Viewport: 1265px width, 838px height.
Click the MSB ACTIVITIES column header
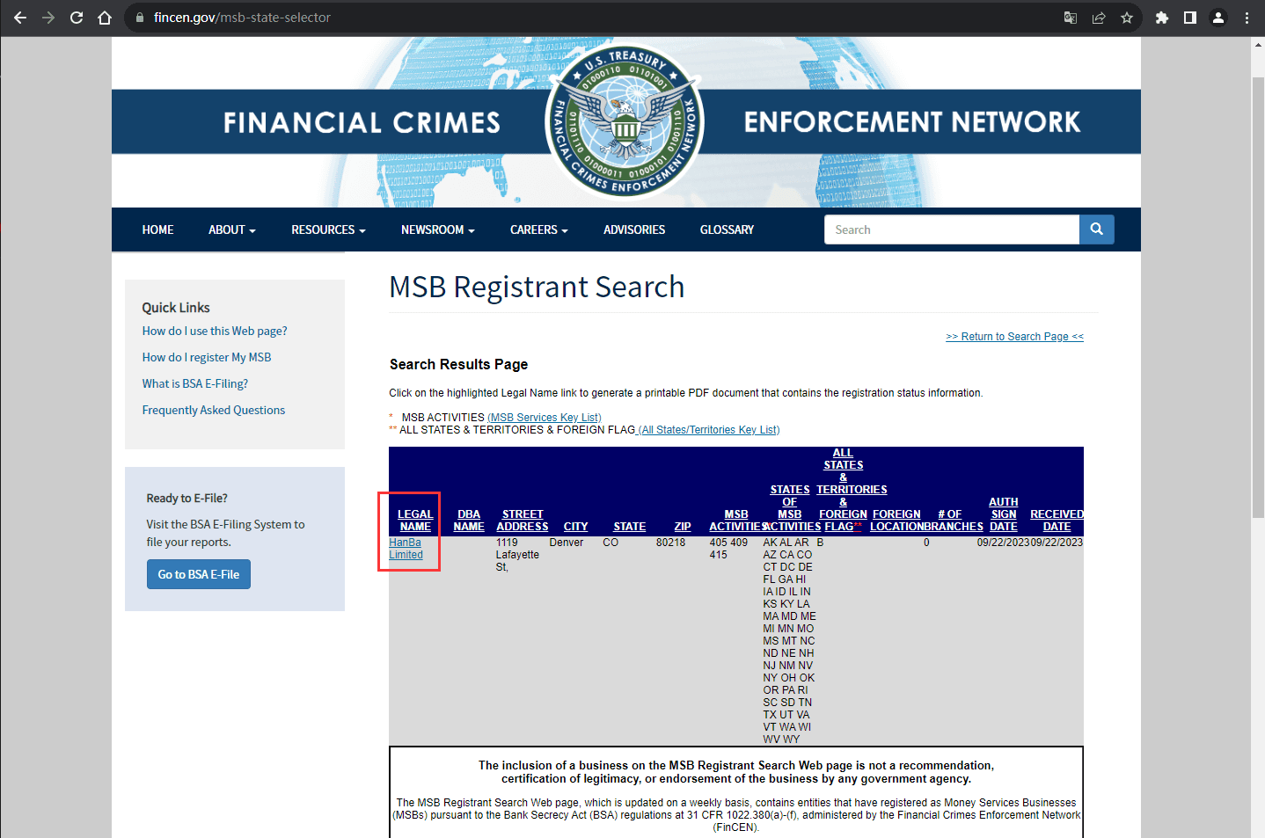(736, 521)
